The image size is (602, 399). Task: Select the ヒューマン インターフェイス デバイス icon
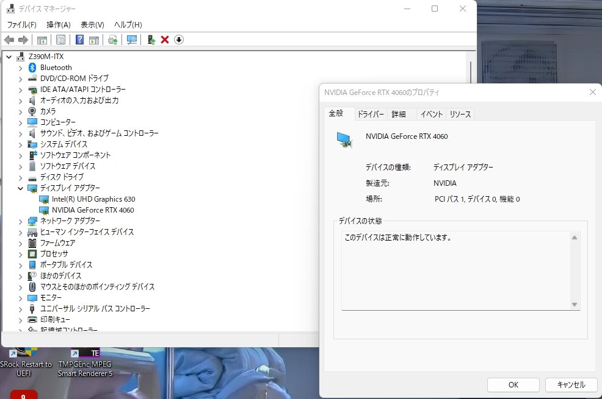[32, 232]
